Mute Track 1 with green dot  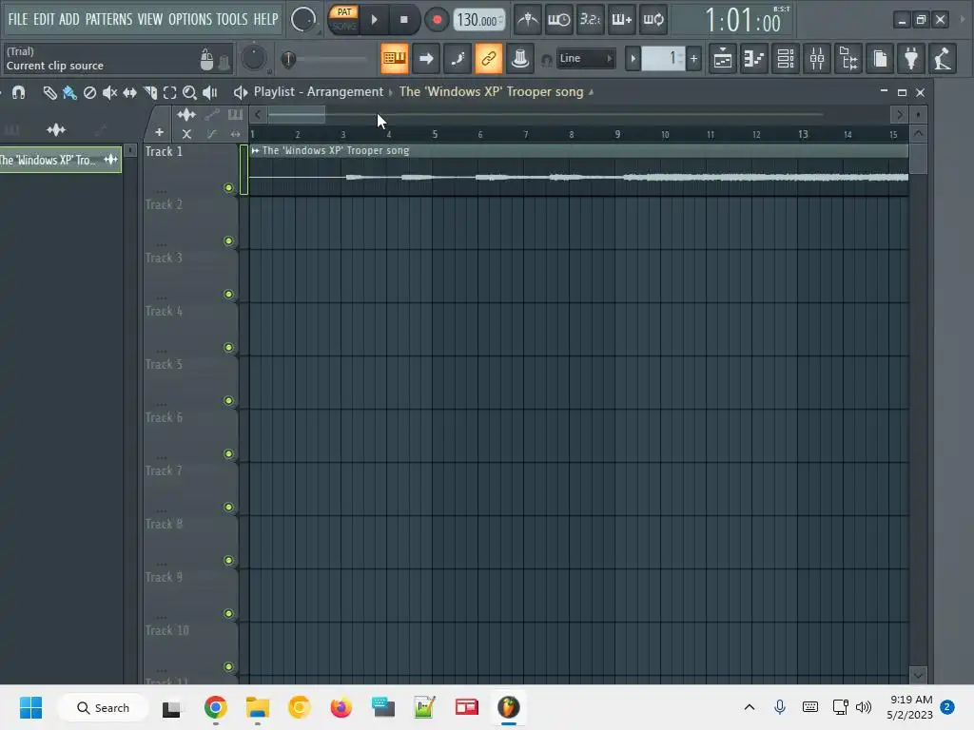click(228, 187)
